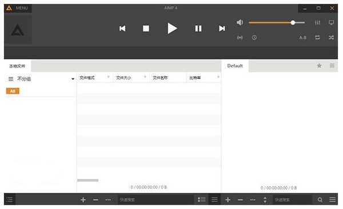Mute sound via the speaker icon
This screenshot has width=343, height=209.
(x=240, y=22)
